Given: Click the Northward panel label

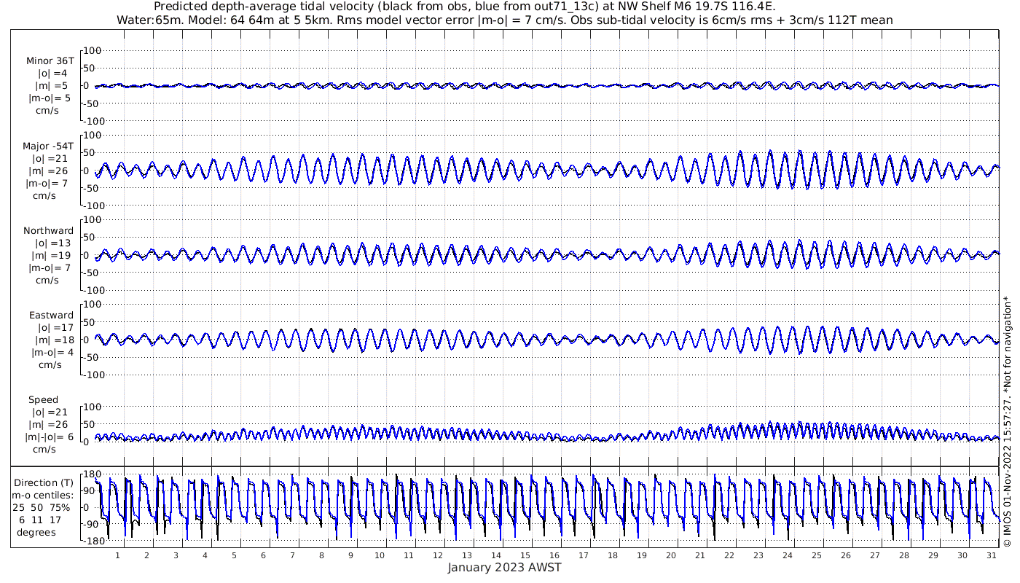Looking at the screenshot, I should coord(48,231).
